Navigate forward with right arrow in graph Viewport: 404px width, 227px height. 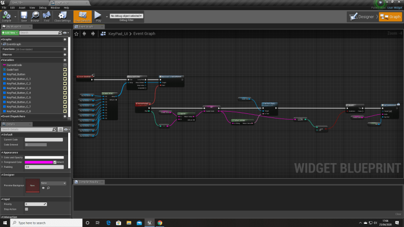[x=93, y=34]
